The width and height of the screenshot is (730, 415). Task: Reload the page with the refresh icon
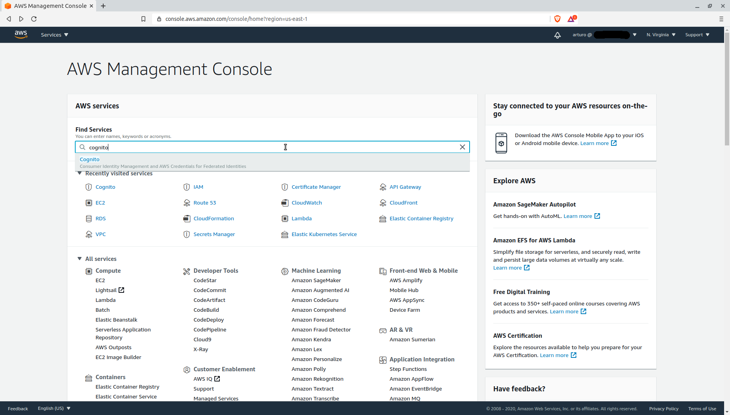[x=34, y=19]
